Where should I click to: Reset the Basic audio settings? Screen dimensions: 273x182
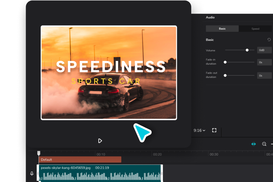point(269,40)
